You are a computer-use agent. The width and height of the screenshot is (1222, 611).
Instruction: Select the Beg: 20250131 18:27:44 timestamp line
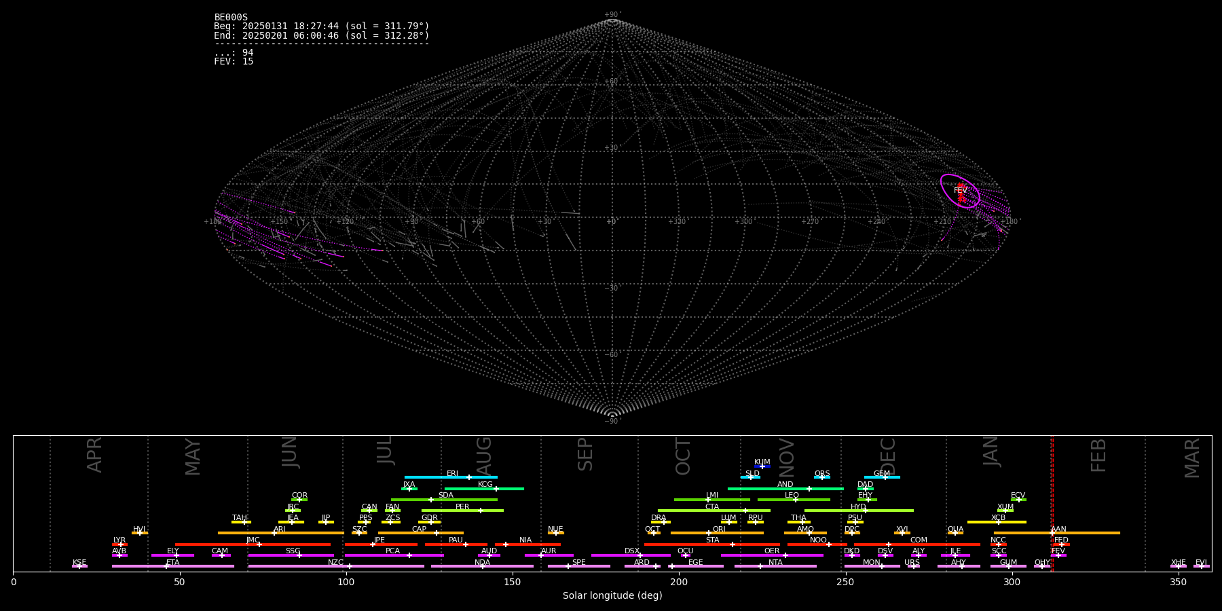pyautogui.click(x=322, y=26)
